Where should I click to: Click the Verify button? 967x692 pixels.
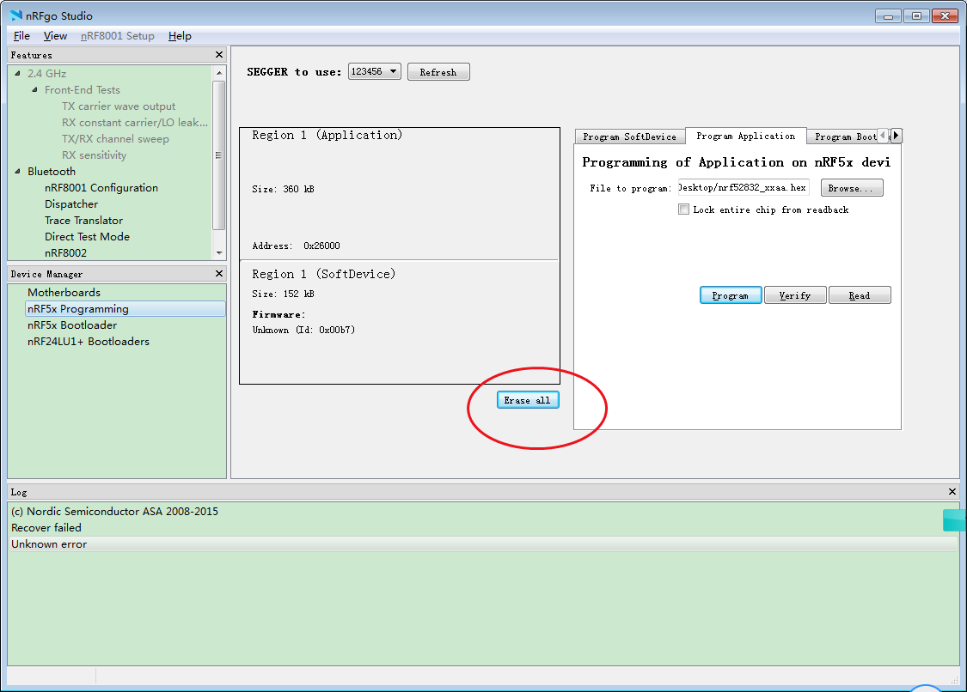point(795,295)
